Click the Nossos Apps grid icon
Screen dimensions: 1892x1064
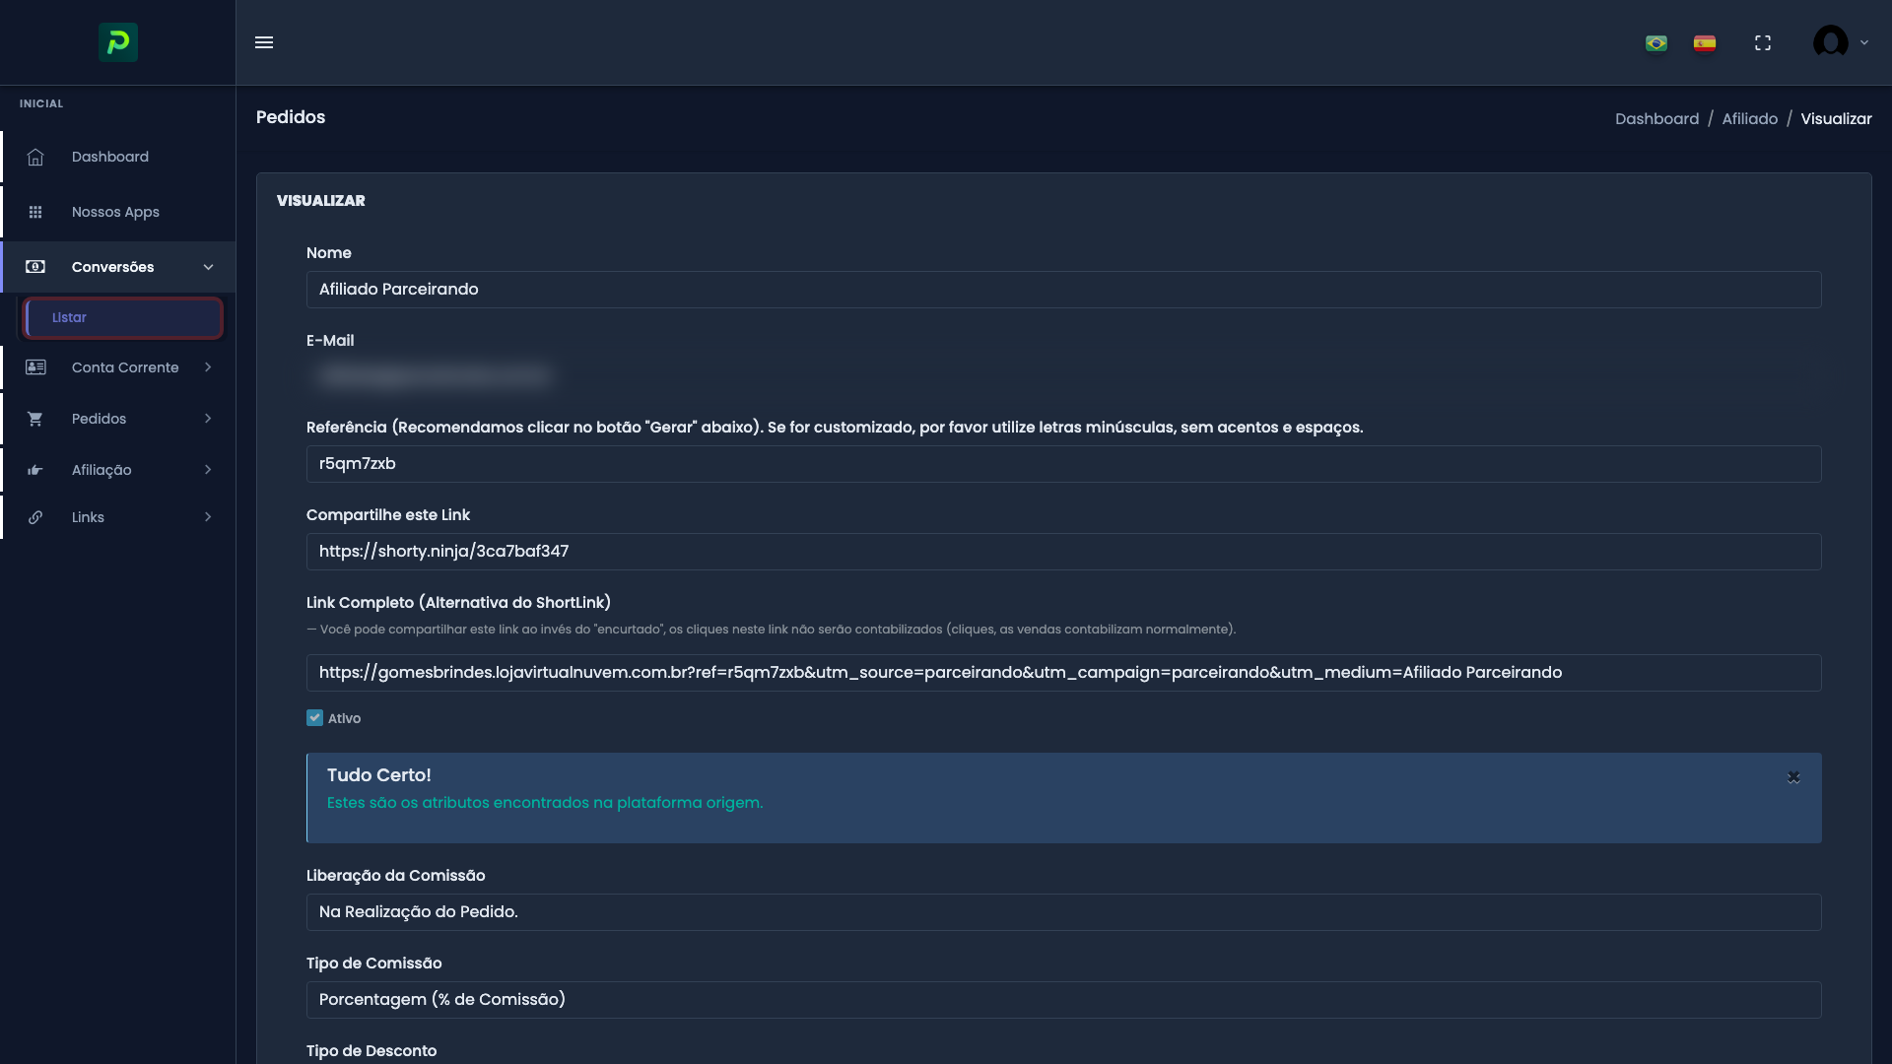tap(35, 213)
